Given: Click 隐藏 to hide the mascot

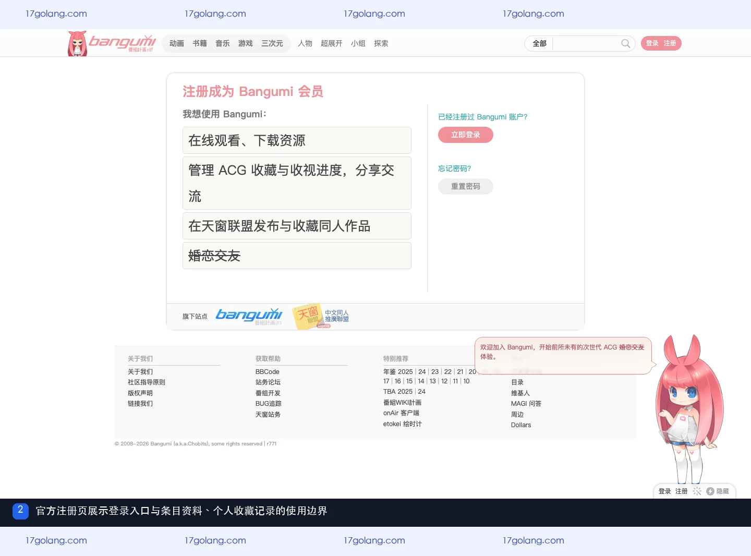Looking at the screenshot, I should (722, 491).
